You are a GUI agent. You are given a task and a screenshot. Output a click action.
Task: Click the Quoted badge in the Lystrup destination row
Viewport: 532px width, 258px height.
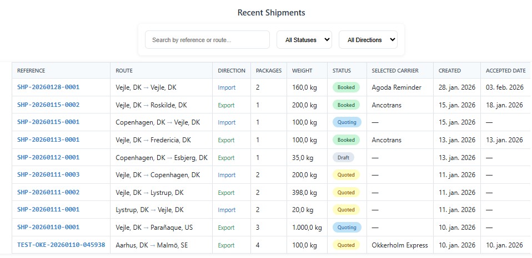[x=346, y=193]
